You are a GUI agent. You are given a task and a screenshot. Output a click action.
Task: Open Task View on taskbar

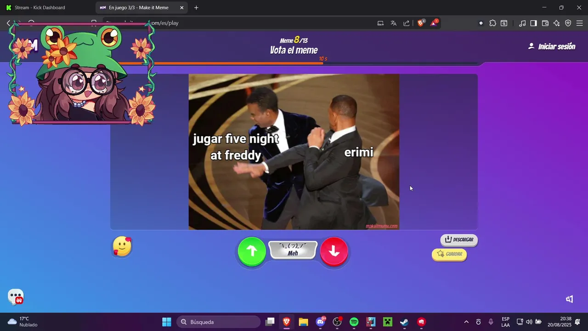[x=270, y=322]
